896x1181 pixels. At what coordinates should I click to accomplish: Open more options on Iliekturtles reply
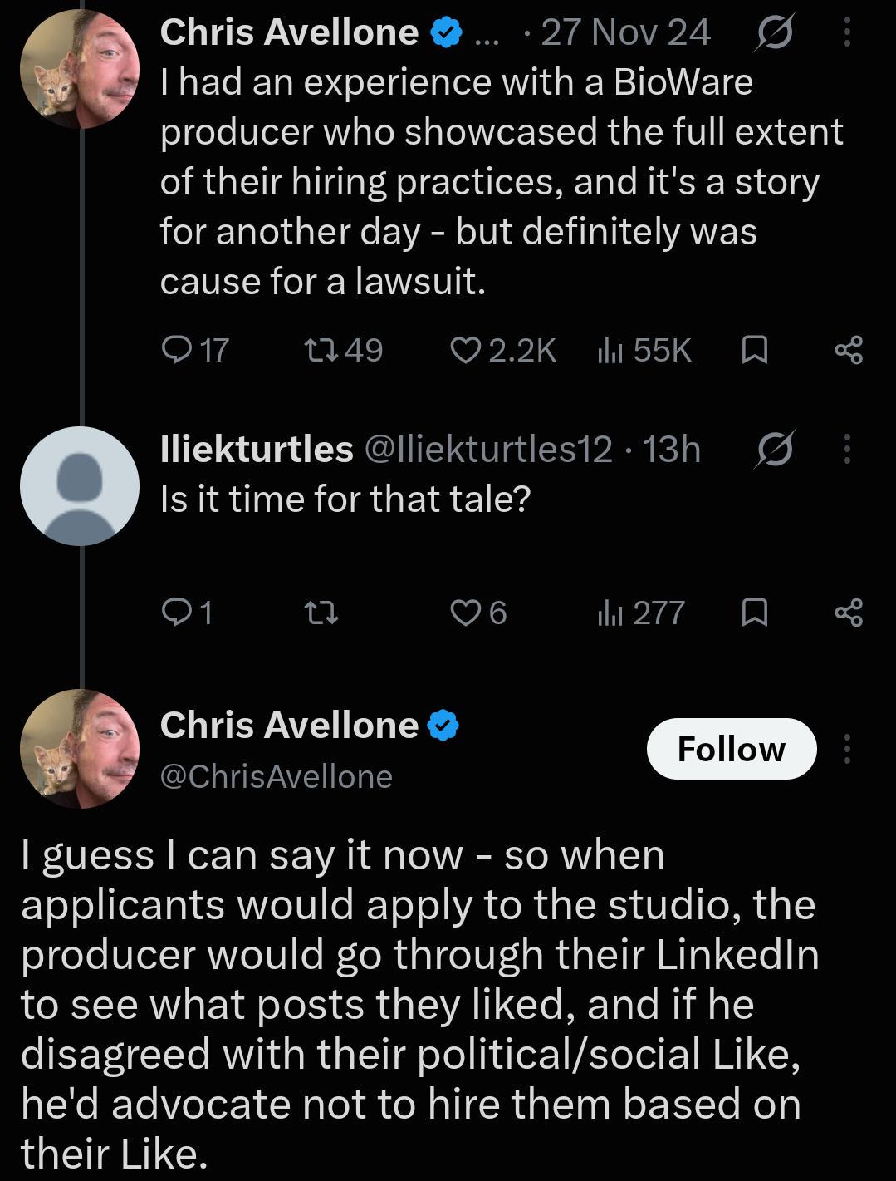coord(846,450)
